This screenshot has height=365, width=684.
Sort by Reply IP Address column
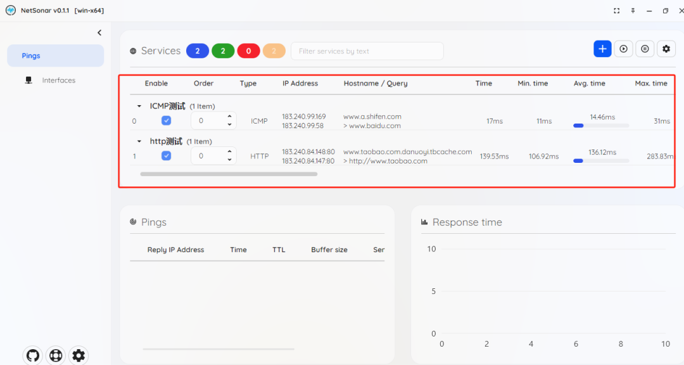point(176,250)
